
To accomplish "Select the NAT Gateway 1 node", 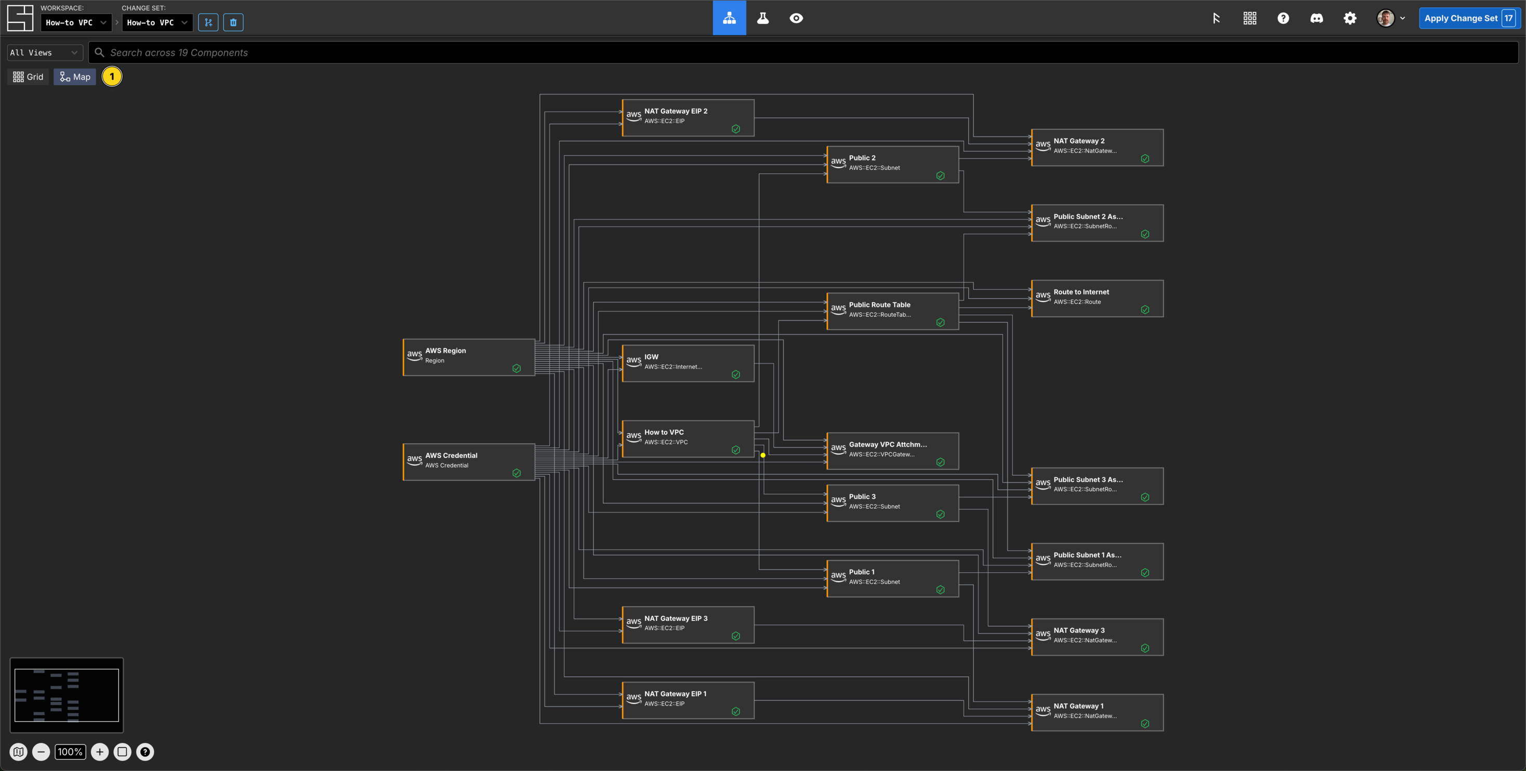I will pyautogui.click(x=1097, y=712).
